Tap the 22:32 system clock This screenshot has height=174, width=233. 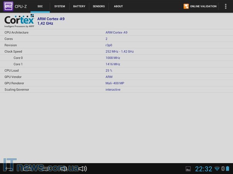pyautogui.click(x=203, y=169)
